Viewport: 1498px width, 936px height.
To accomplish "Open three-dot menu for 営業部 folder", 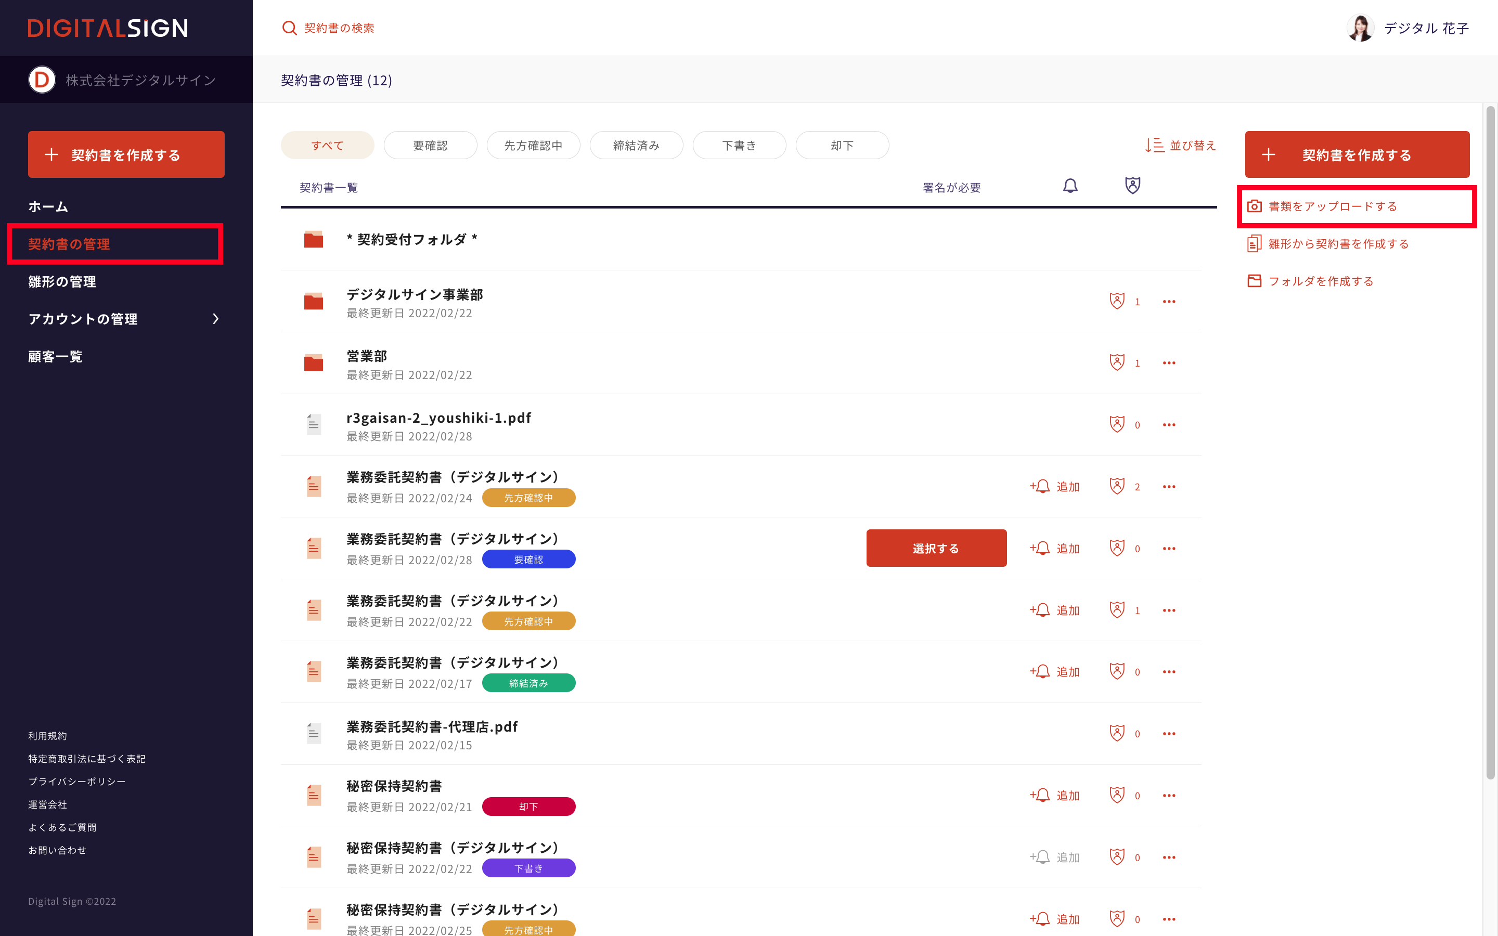I will click(1169, 363).
